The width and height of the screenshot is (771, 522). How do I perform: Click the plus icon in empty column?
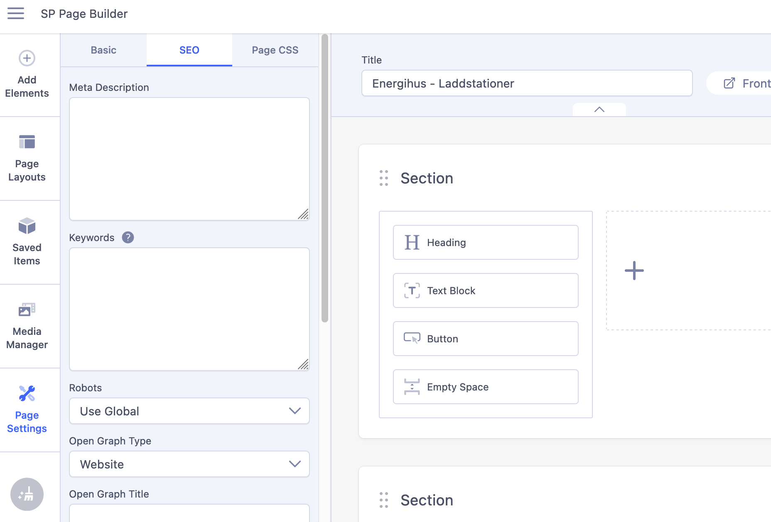[x=634, y=271]
